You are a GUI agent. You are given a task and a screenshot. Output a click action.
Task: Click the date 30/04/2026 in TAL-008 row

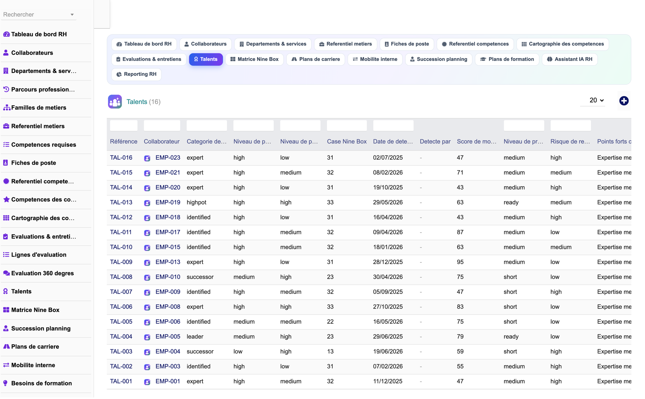coord(388,277)
